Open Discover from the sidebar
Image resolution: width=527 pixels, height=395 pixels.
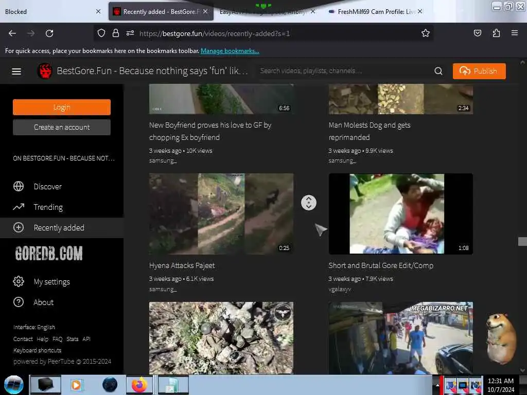tap(62, 186)
